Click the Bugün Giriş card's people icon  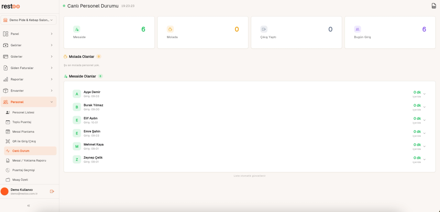pyautogui.click(x=358, y=29)
